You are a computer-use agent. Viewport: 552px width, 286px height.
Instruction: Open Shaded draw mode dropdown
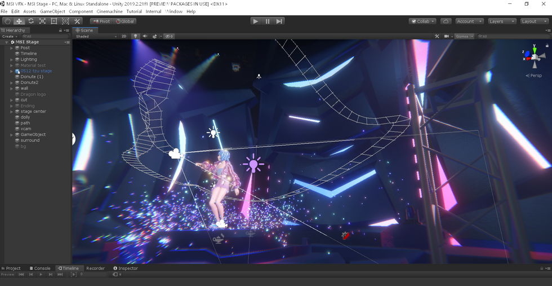[x=96, y=36]
